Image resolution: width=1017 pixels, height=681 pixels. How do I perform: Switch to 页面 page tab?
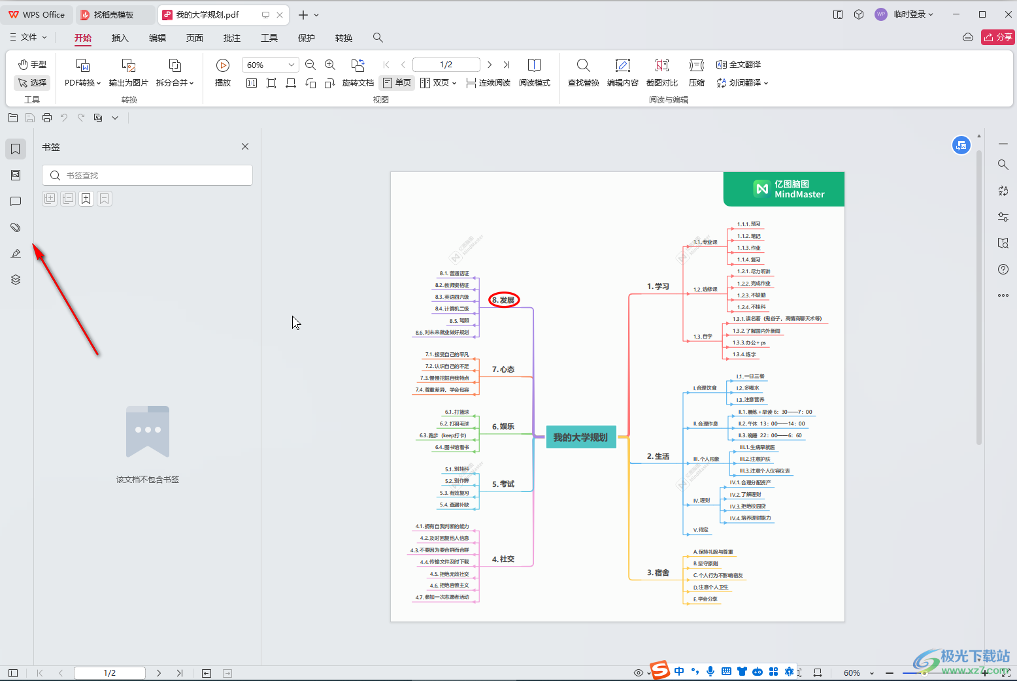[195, 38]
